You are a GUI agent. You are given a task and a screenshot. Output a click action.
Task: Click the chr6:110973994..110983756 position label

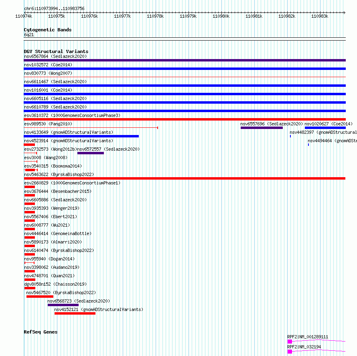pos(54,8)
